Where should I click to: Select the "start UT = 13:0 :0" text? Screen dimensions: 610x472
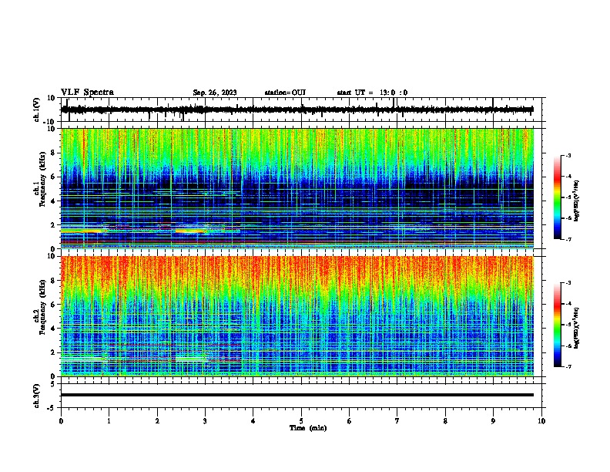[x=372, y=93]
